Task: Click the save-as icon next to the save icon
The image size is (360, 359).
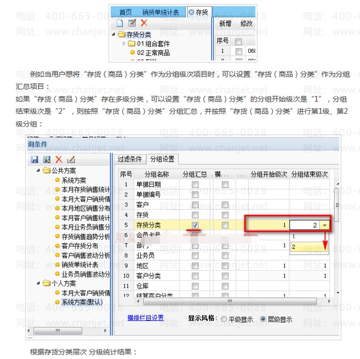Action: (x=47, y=159)
